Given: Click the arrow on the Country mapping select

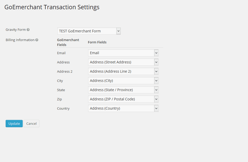Looking at the screenshot, I should click(x=156, y=108).
